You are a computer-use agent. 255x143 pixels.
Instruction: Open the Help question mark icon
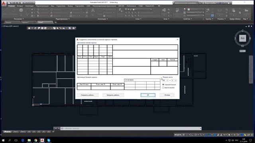[229, 3]
